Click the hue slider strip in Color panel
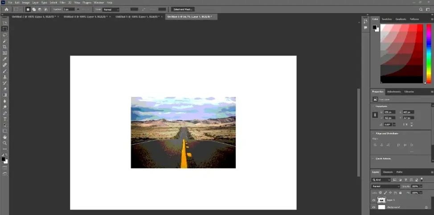 point(429,54)
